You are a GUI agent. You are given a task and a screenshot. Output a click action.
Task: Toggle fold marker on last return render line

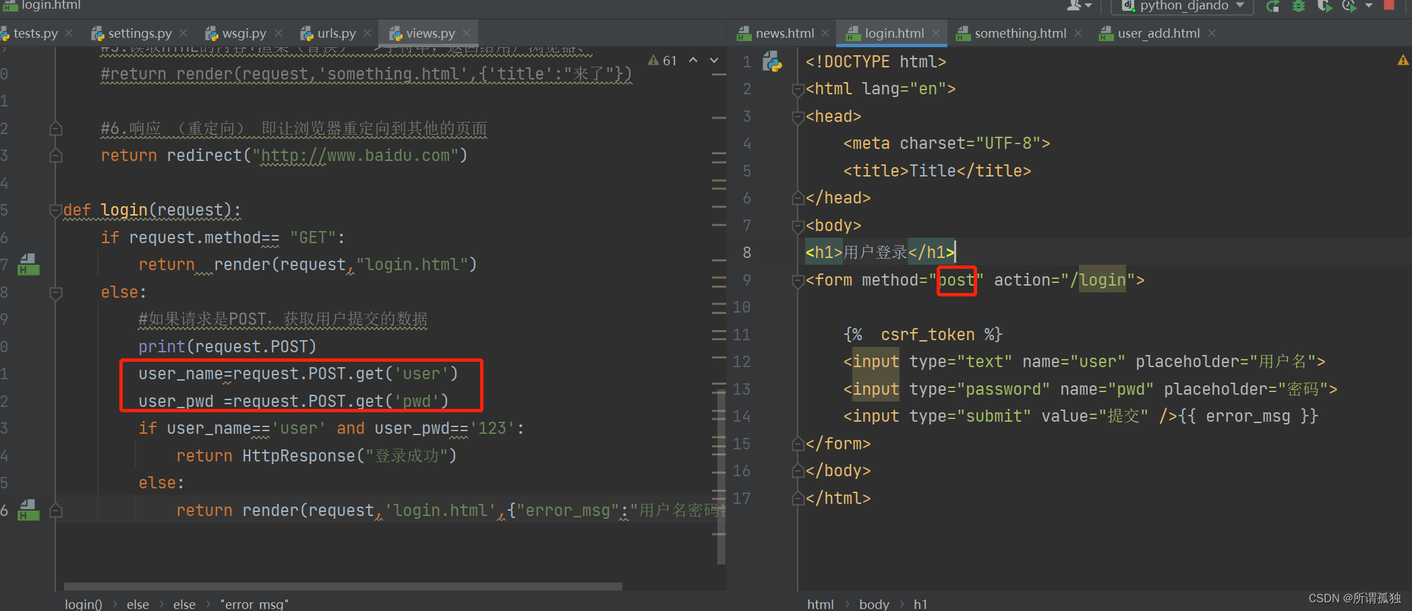[56, 510]
